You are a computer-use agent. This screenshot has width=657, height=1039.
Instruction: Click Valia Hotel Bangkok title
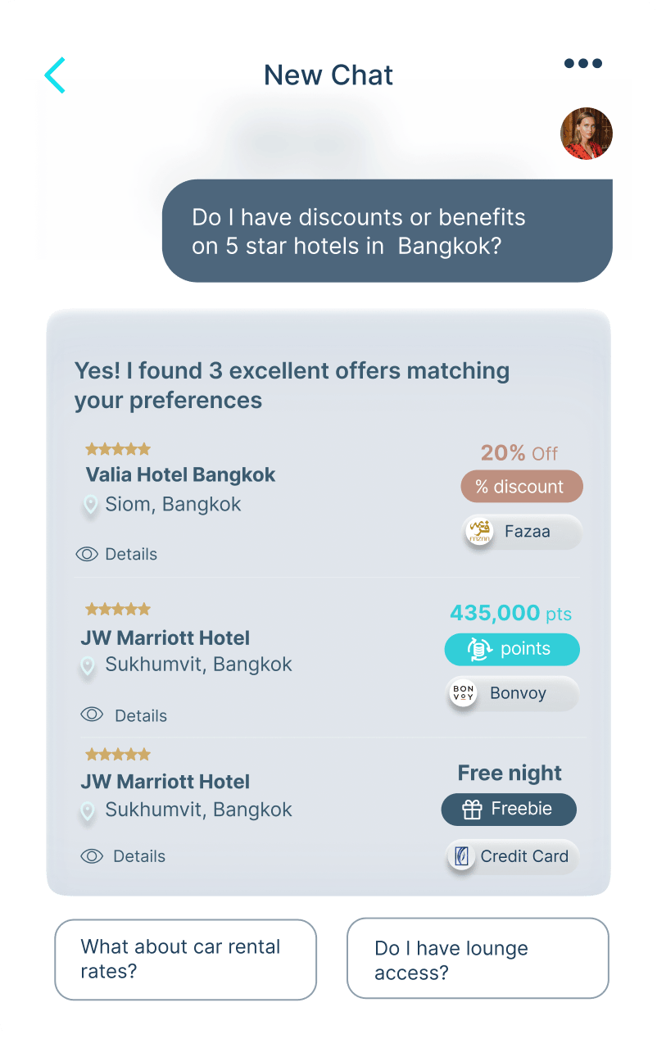tap(180, 475)
